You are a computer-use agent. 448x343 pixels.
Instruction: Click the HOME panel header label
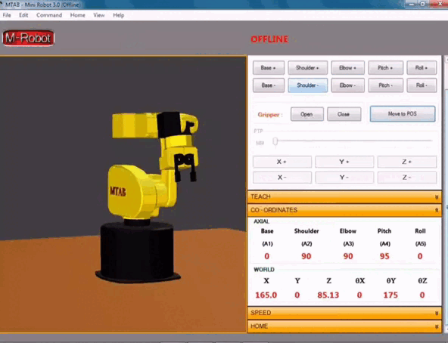(x=259, y=326)
